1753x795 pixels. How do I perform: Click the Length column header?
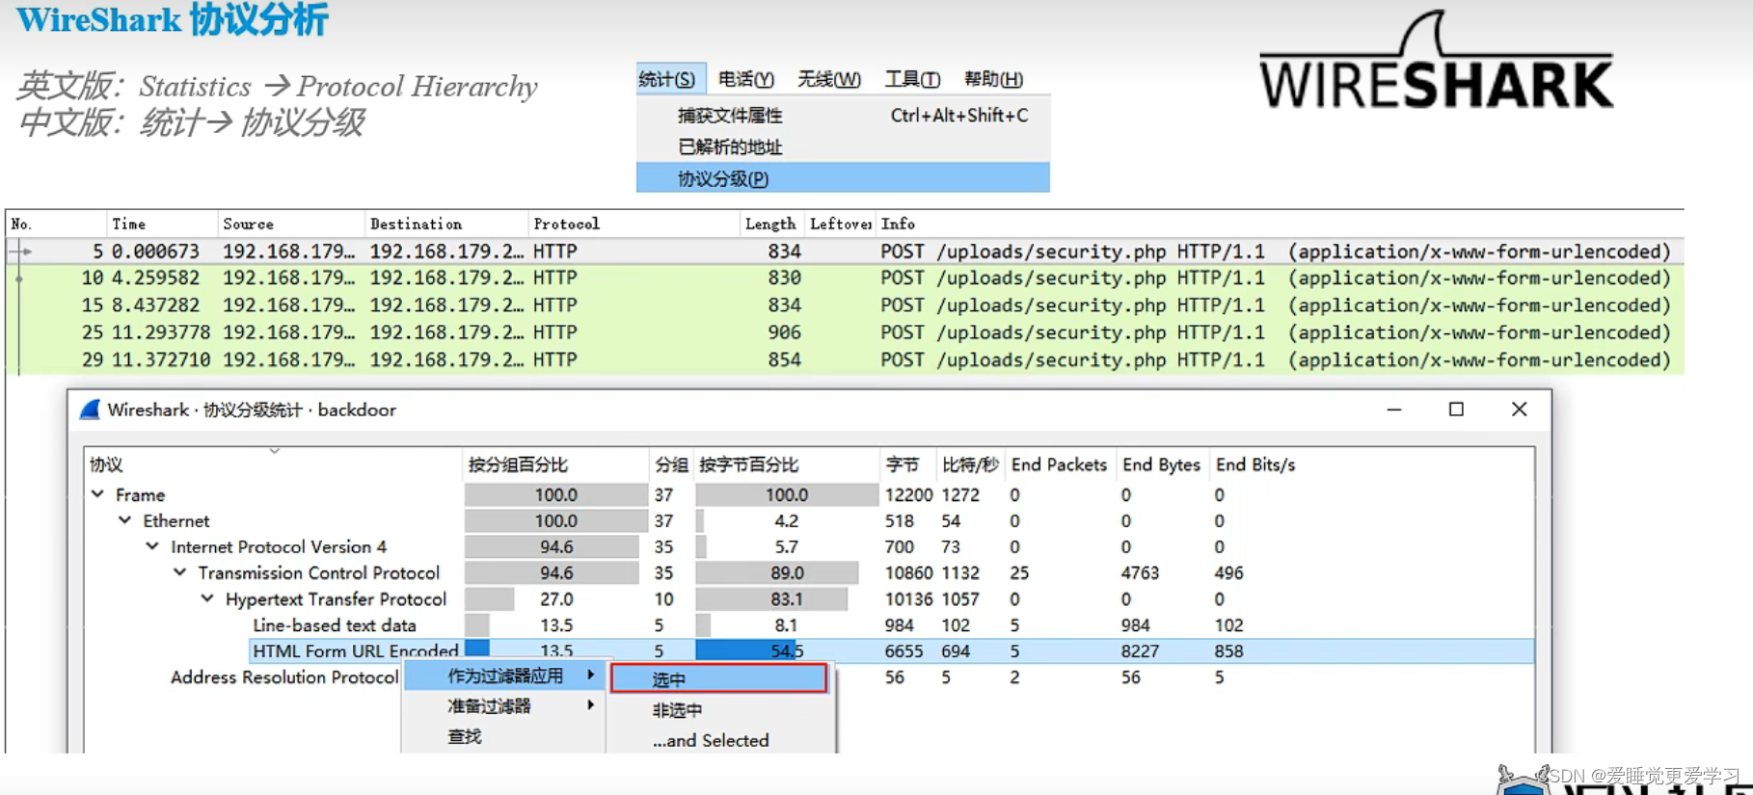point(770,224)
